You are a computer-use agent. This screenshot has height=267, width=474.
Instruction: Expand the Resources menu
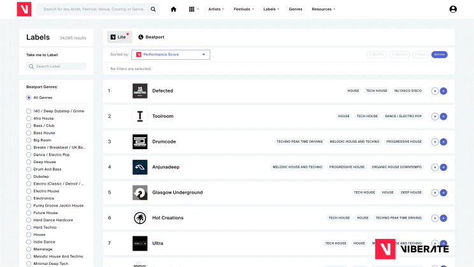point(324,9)
